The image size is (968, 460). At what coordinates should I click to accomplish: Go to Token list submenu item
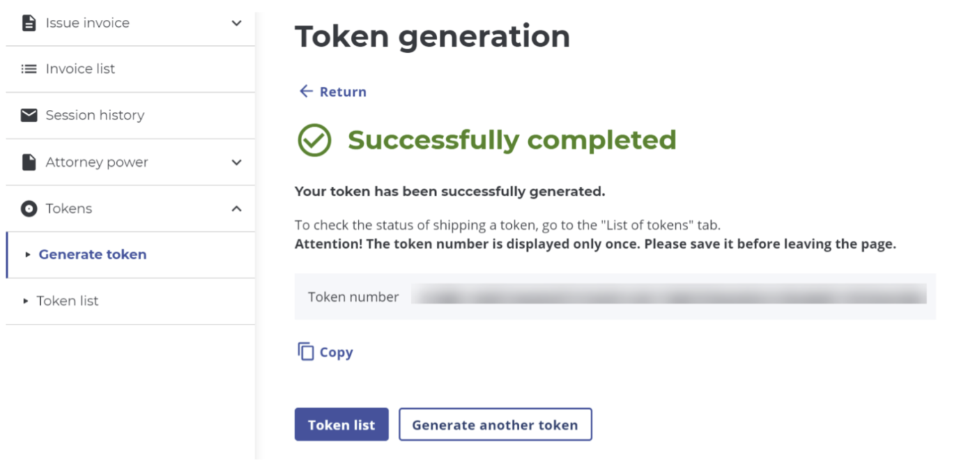pyautogui.click(x=67, y=301)
